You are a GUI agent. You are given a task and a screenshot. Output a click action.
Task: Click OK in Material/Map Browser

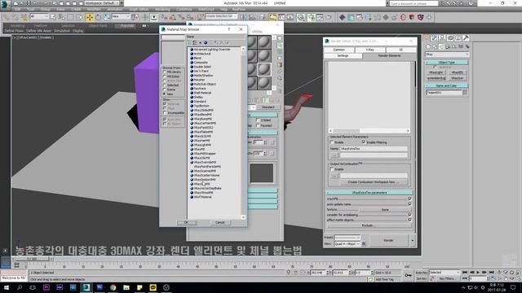(187, 222)
